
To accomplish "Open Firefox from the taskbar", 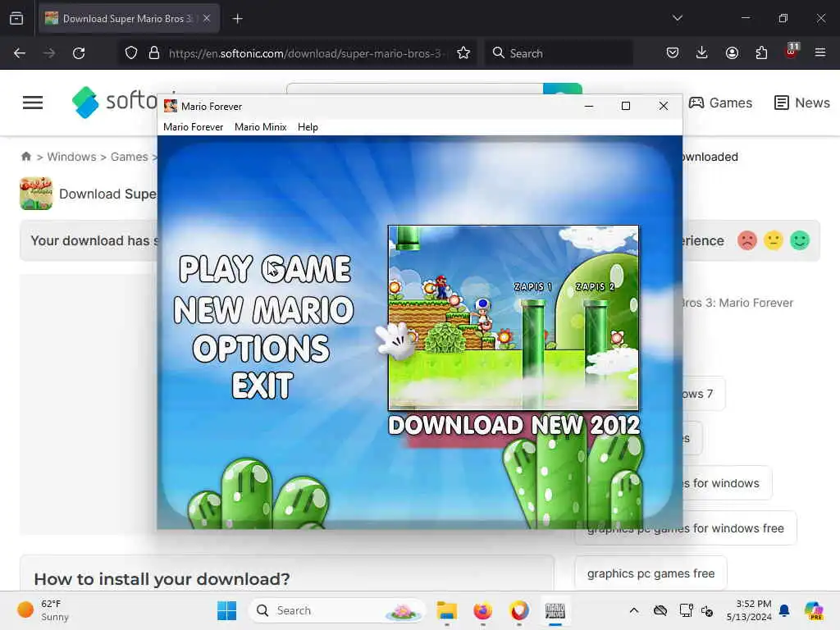I will 482,610.
